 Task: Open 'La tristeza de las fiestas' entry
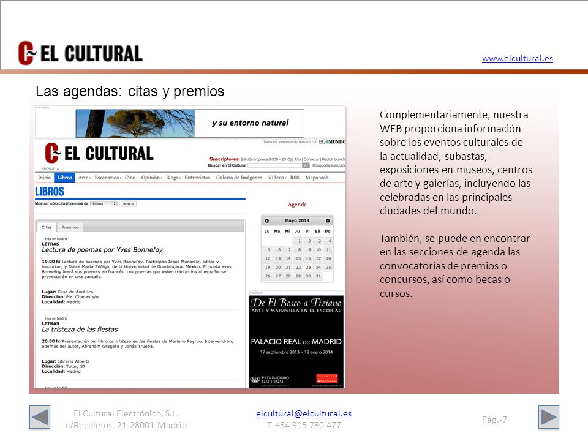click(80, 330)
